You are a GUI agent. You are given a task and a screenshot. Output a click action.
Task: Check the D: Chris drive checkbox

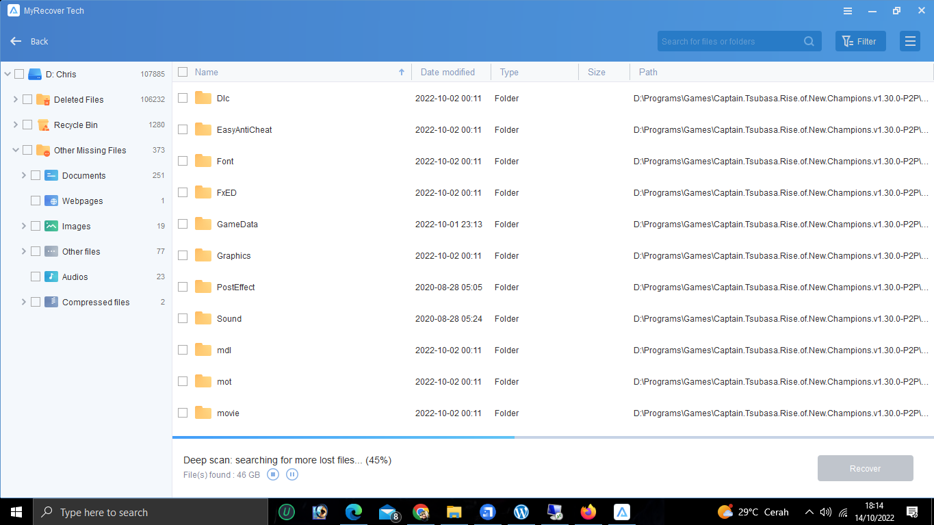tap(19, 74)
